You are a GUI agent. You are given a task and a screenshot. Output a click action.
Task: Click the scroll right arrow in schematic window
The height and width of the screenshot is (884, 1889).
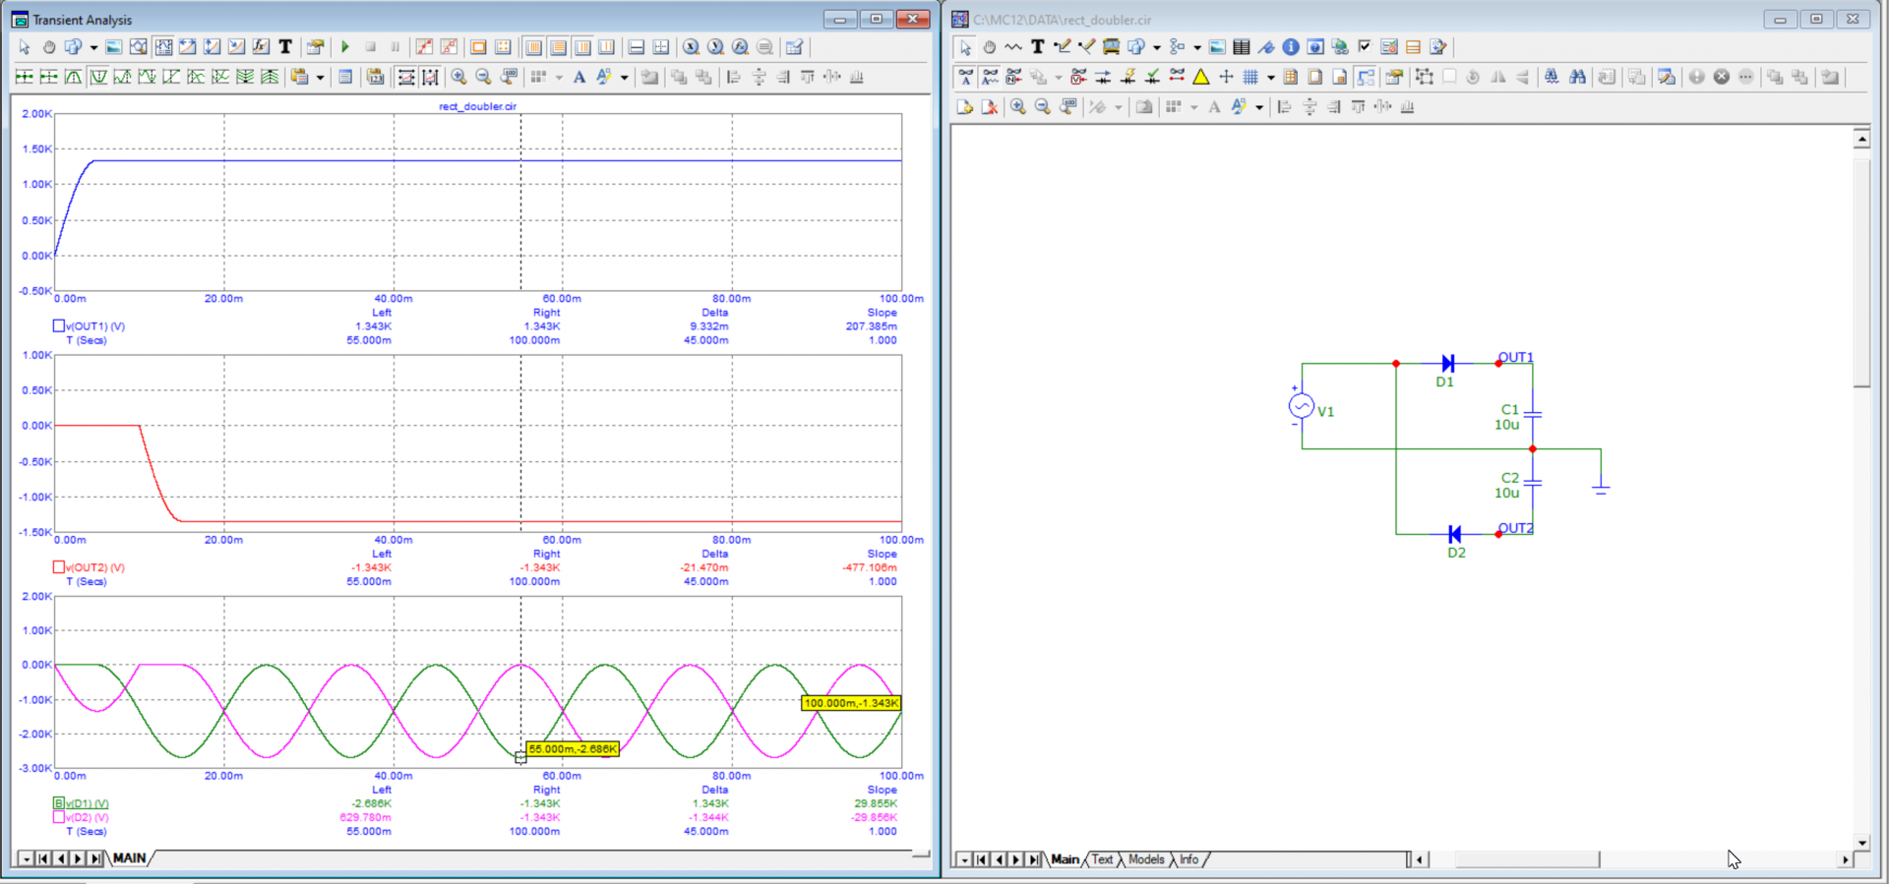coord(1845,859)
